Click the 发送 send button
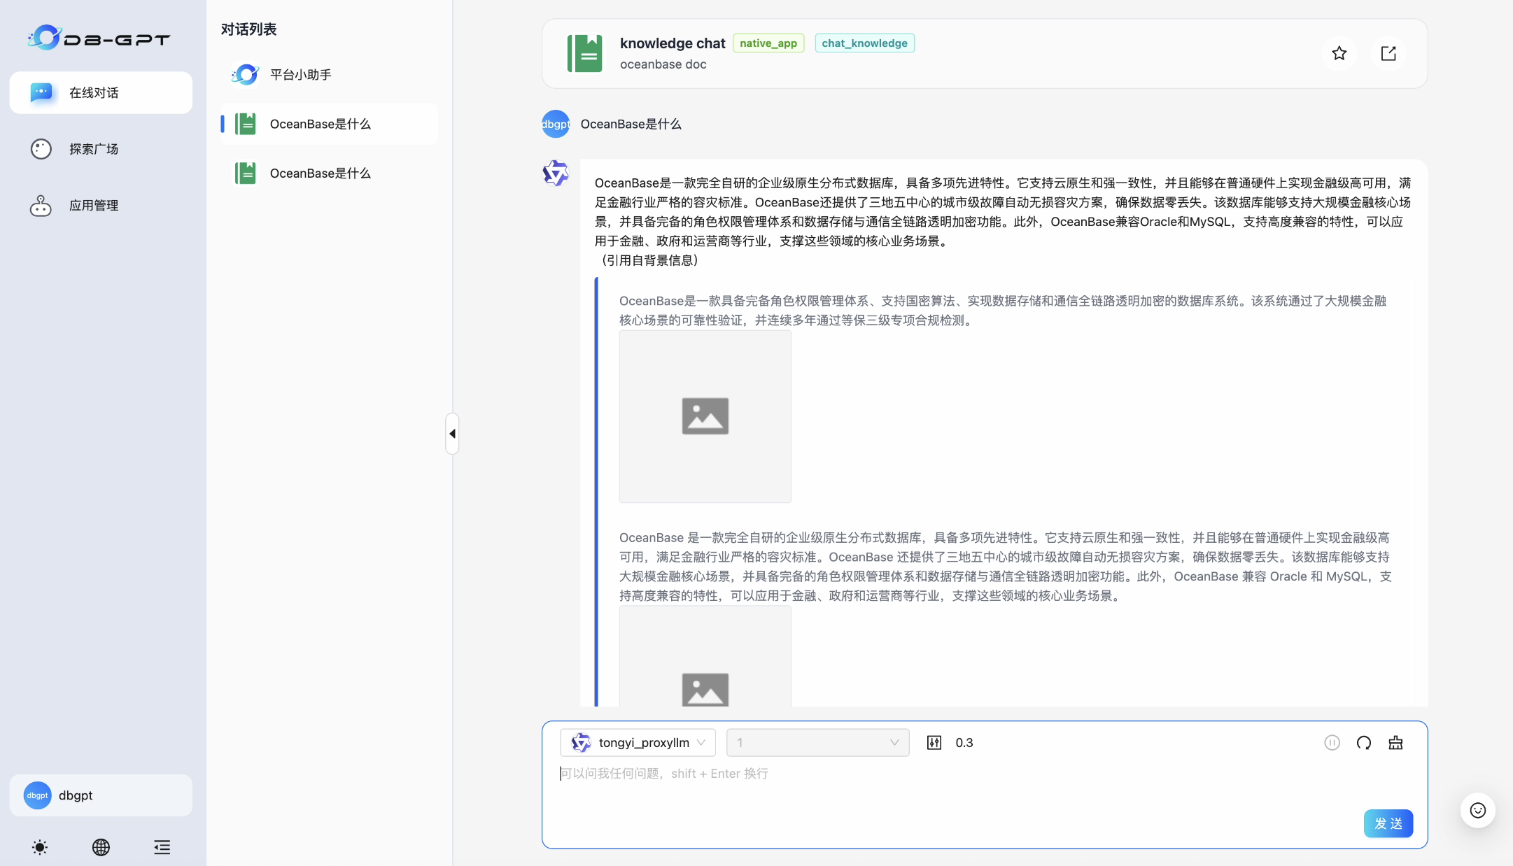This screenshot has height=866, width=1513. click(1388, 823)
